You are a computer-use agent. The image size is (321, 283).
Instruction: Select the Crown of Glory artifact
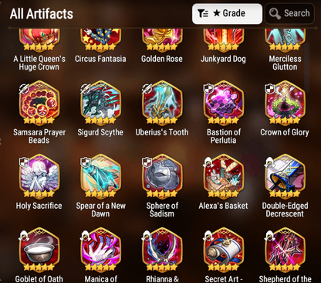(285, 103)
